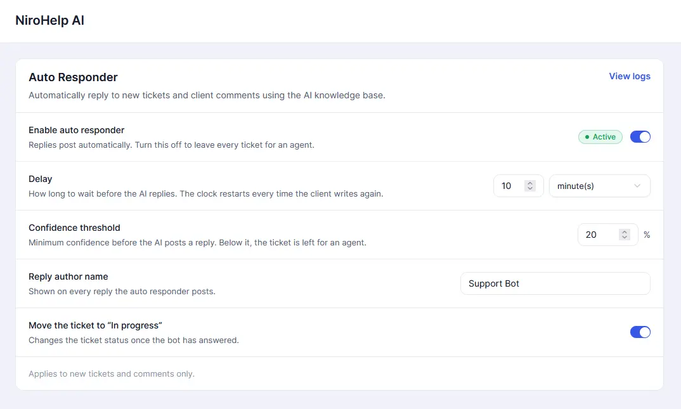Click the Reply author name label
681x409 pixels.
click(x=68, y=276)
